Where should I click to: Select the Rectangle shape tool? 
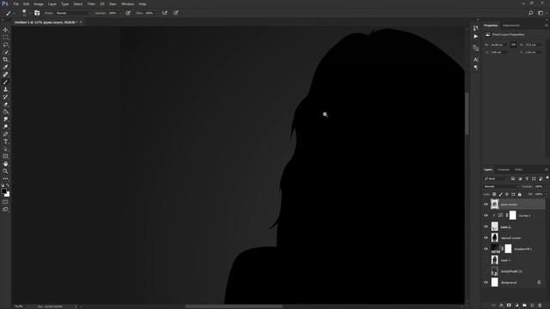point(5,156)
